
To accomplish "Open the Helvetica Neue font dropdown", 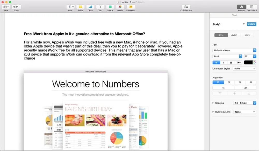I will (234, 50).
